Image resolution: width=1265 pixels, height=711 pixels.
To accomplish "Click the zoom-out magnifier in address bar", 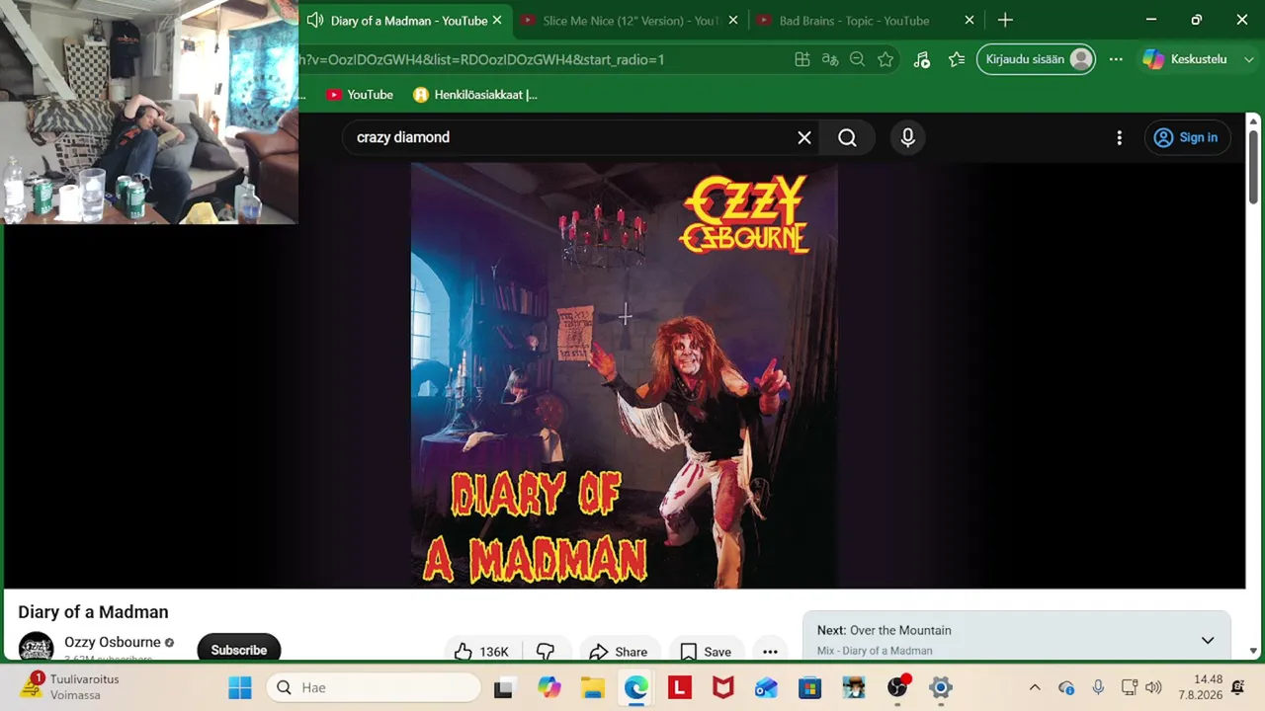I will (x=857, y=59).
